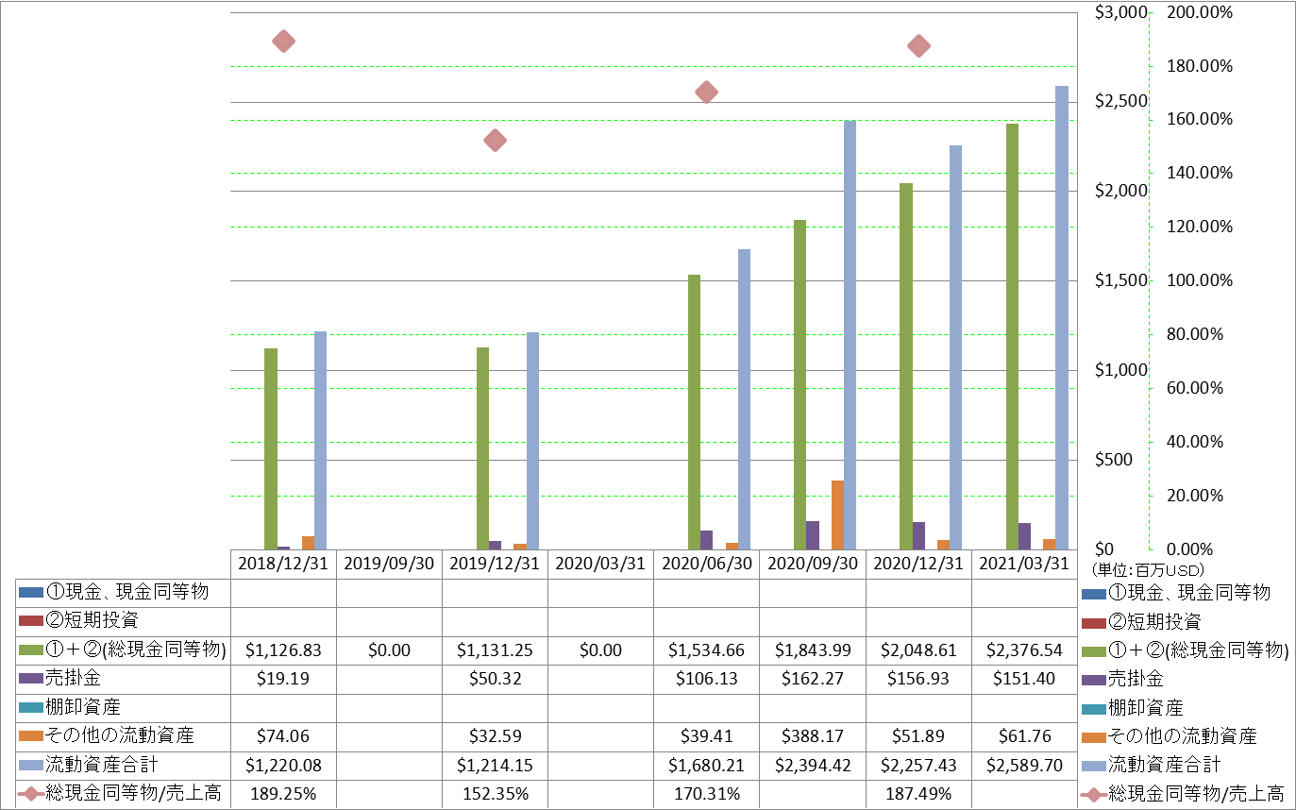Select the 2019/09/30 column header
The height and width of the screenshot is (810, 1296).
389,564
